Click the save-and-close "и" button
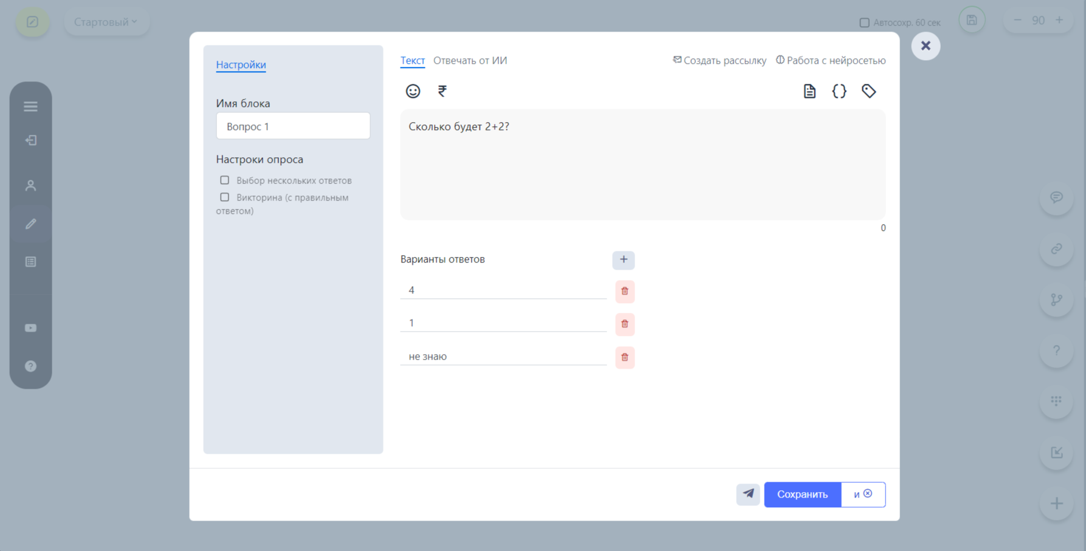This screenshot has height=551, width=1086. pos(863,495)
